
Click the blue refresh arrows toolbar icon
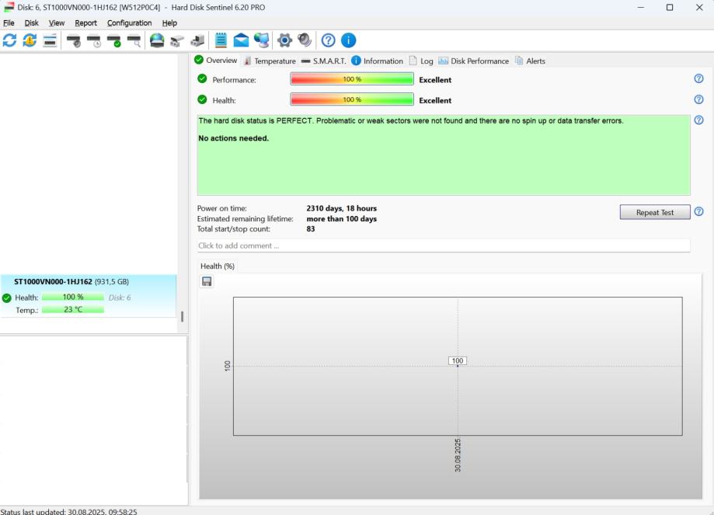coord(9,40)
